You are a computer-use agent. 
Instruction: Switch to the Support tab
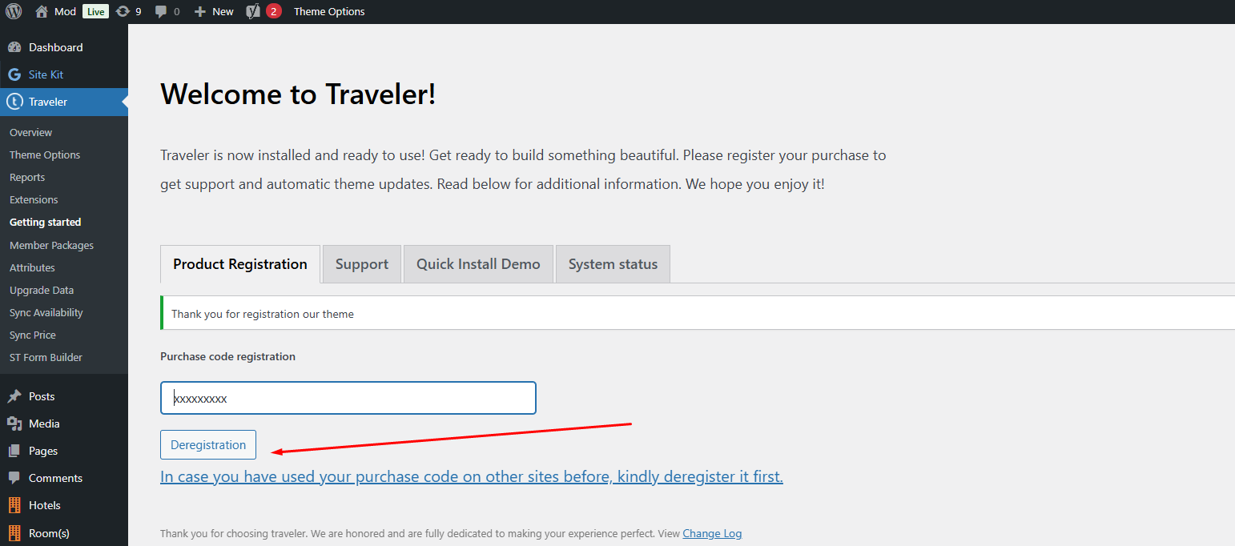pos(362,264)
